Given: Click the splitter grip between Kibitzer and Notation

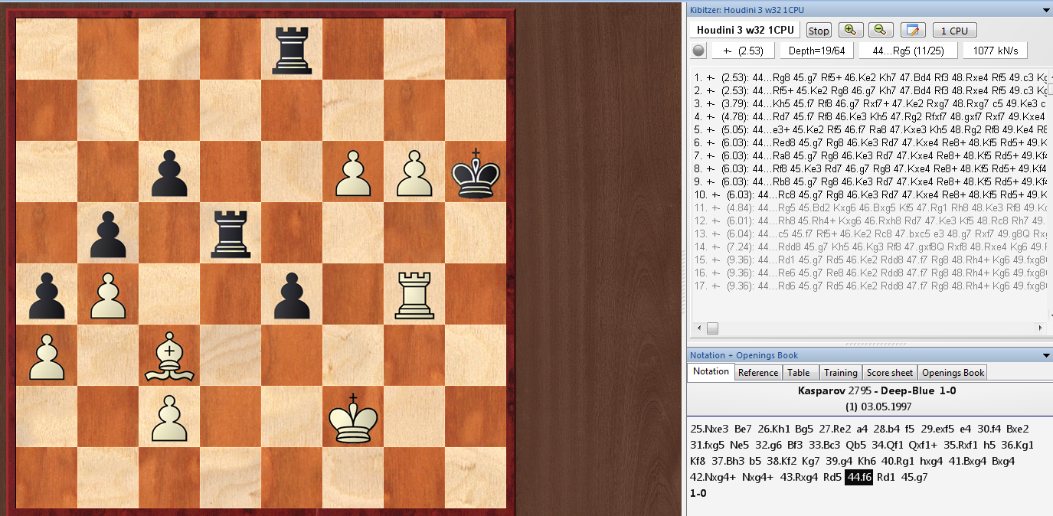Looking at the screenshot, I should [868, 345].
